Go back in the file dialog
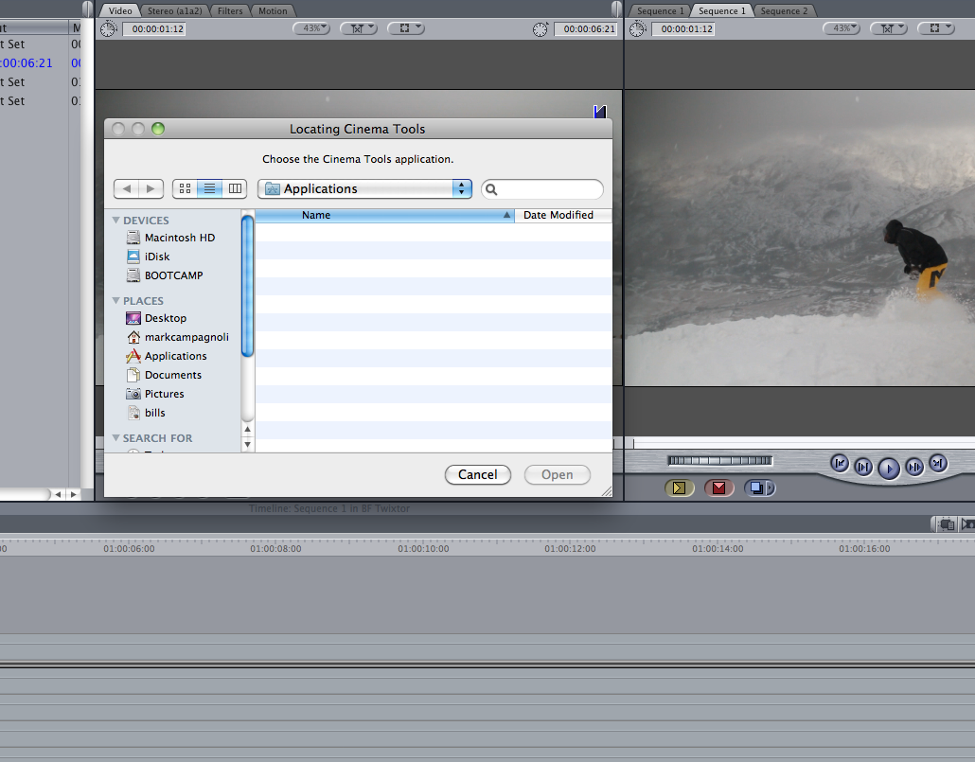This screenshot has width=975, height=762. pos(127,188)
